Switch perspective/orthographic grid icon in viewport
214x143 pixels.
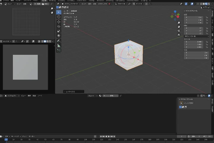coord(179,35)
